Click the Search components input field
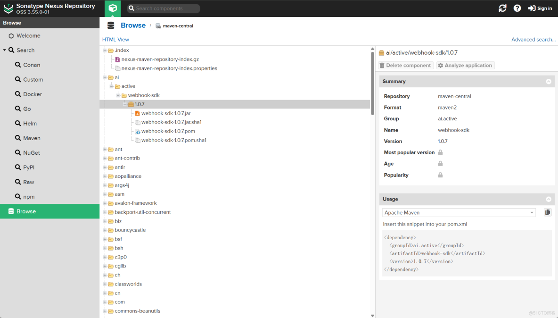Image resolution: width=558 pixels, height=318 pixels. point(163,8)
